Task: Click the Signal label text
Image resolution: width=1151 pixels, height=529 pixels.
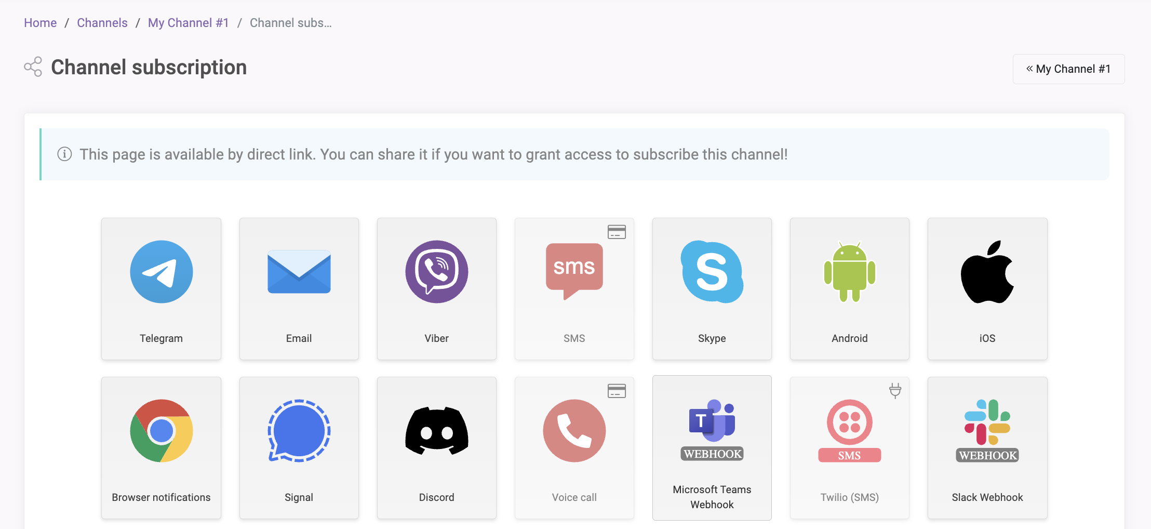Action: (x=299, y=497)
